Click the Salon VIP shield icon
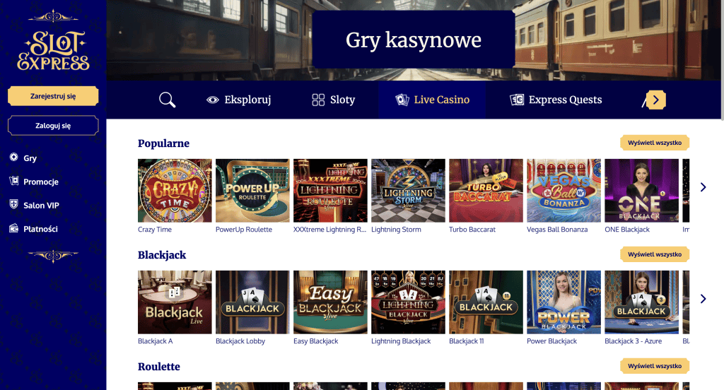The width and height of the screenshot is (724, 390). 14,204
